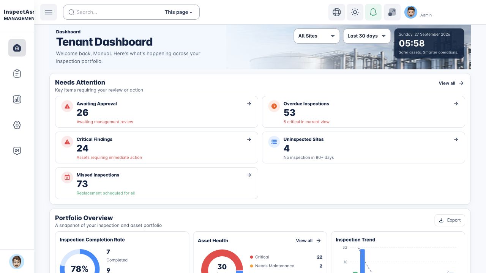Switch theme with the sun icon
486x273 pixels.
(x=355, y=12)
